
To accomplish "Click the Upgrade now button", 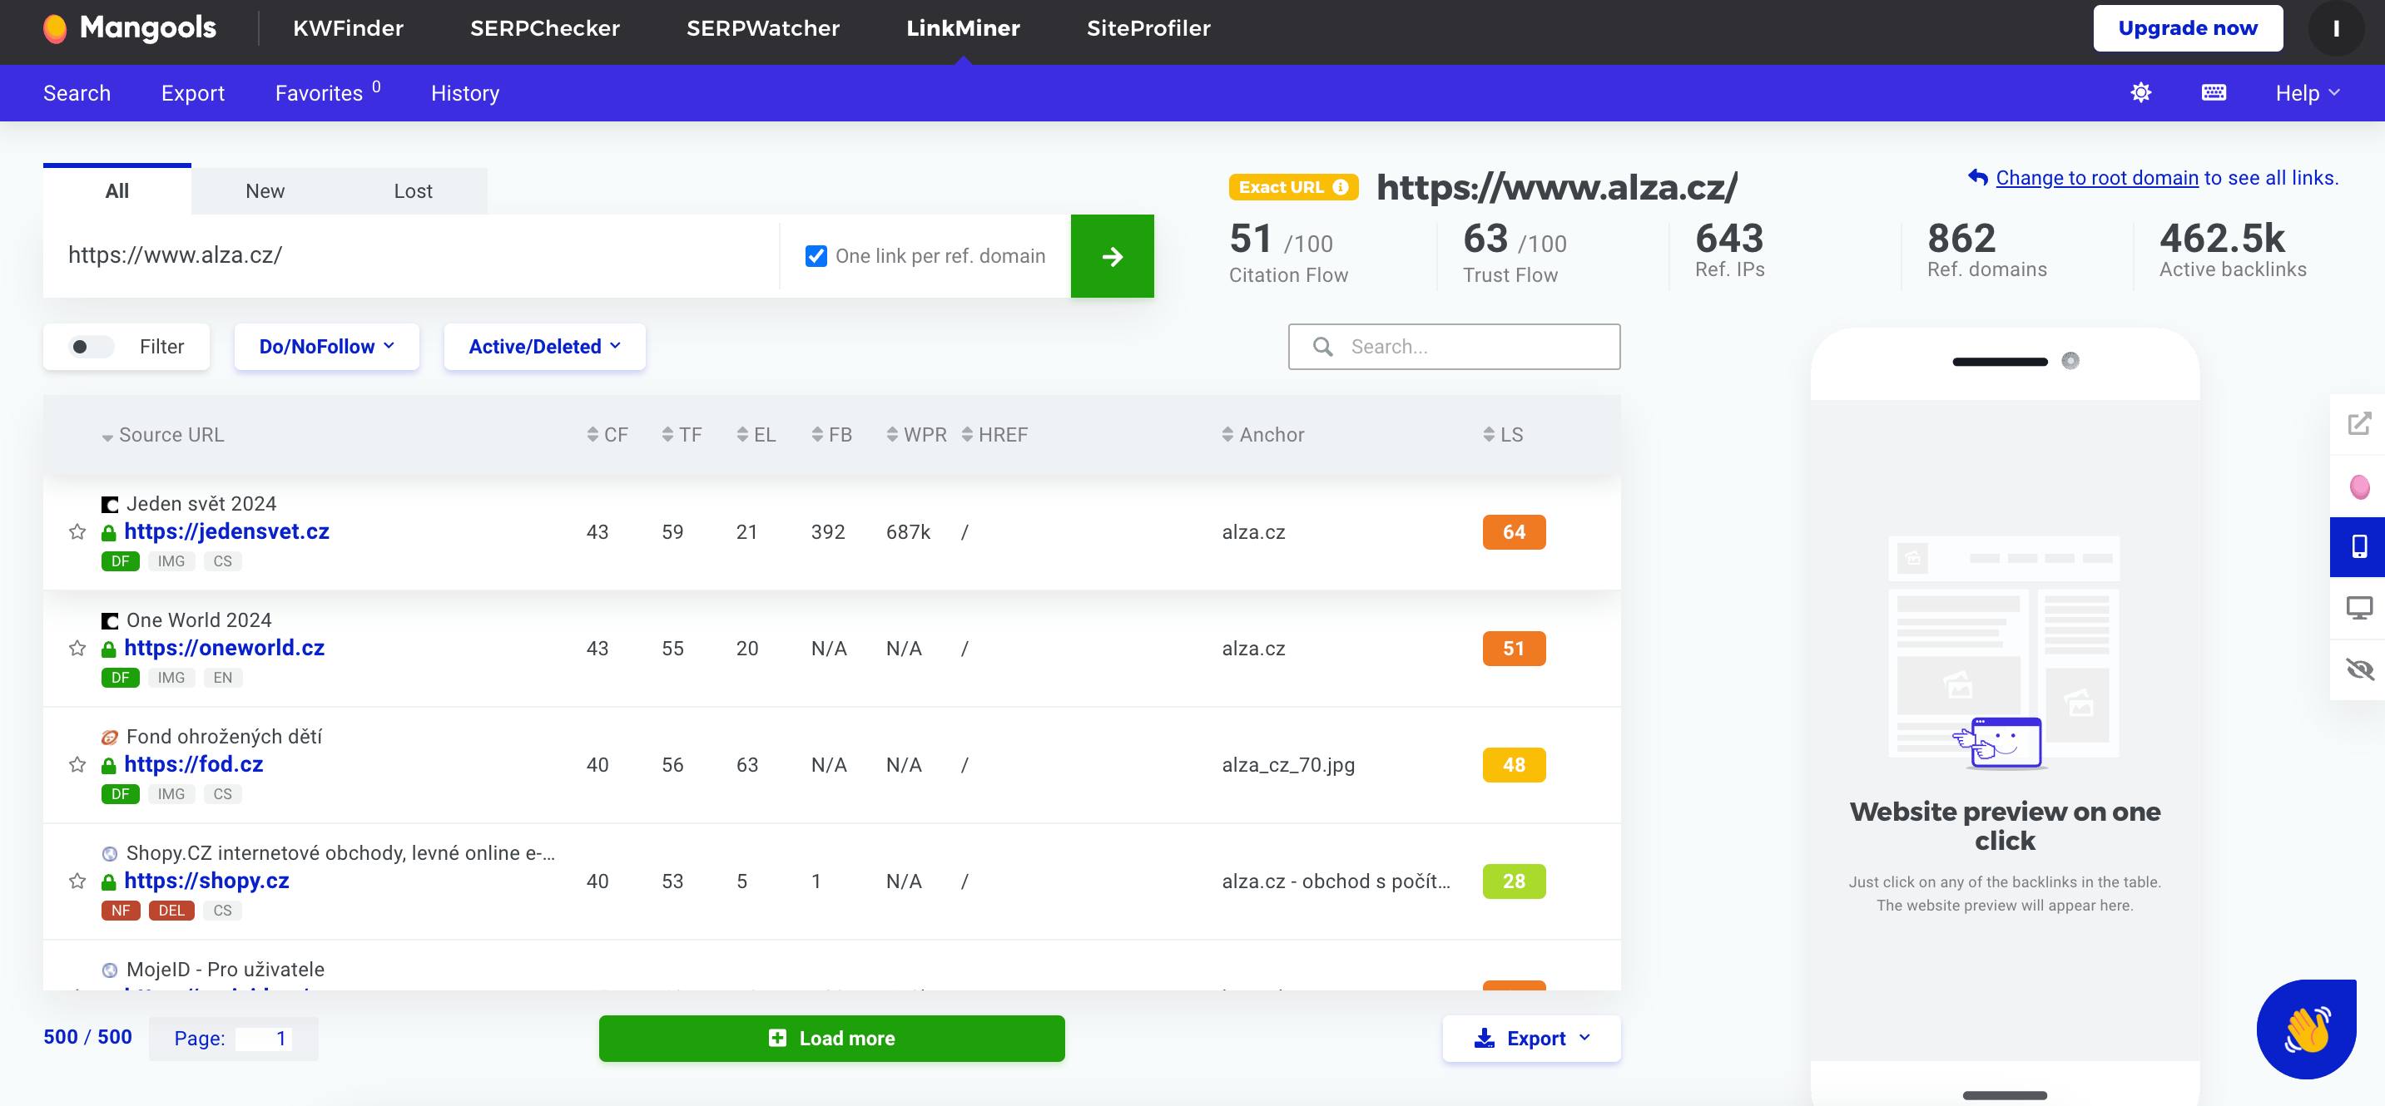I will (x=2188, y=29).
